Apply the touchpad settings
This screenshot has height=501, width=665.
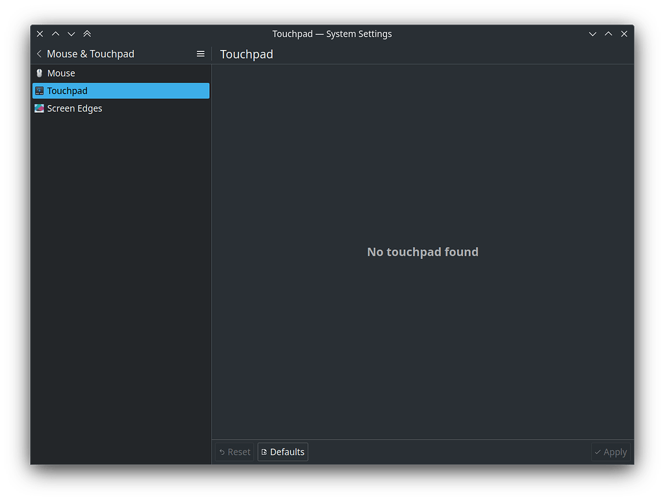coord(611,452)
